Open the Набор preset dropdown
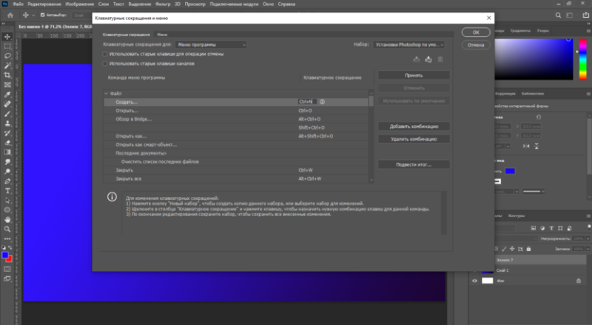The height and width of the screenshot is (325, 592). pos(409,44)
